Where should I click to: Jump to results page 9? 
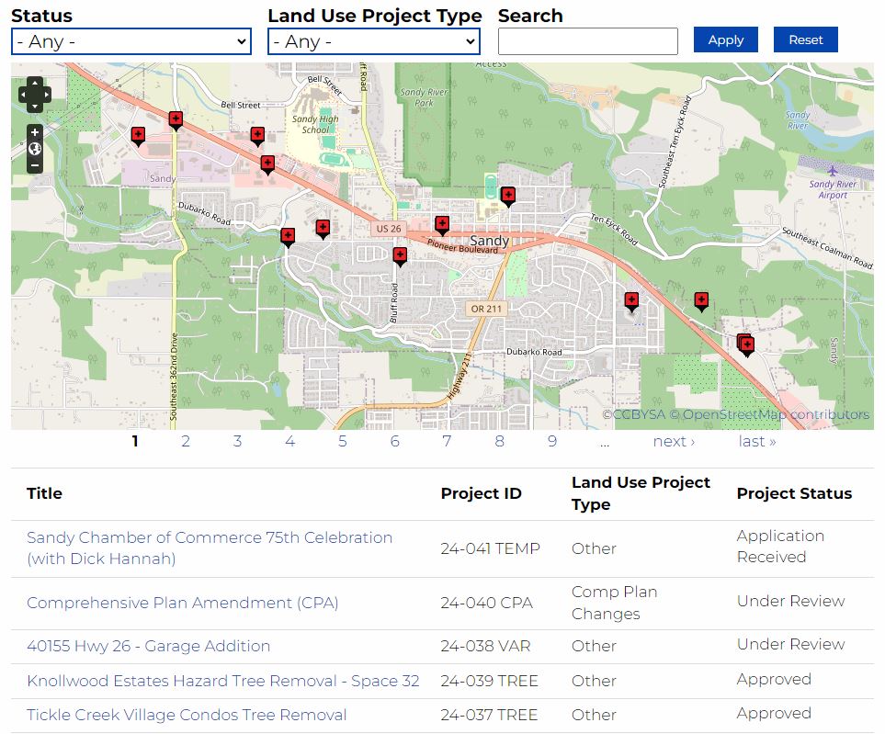(552, 442)
